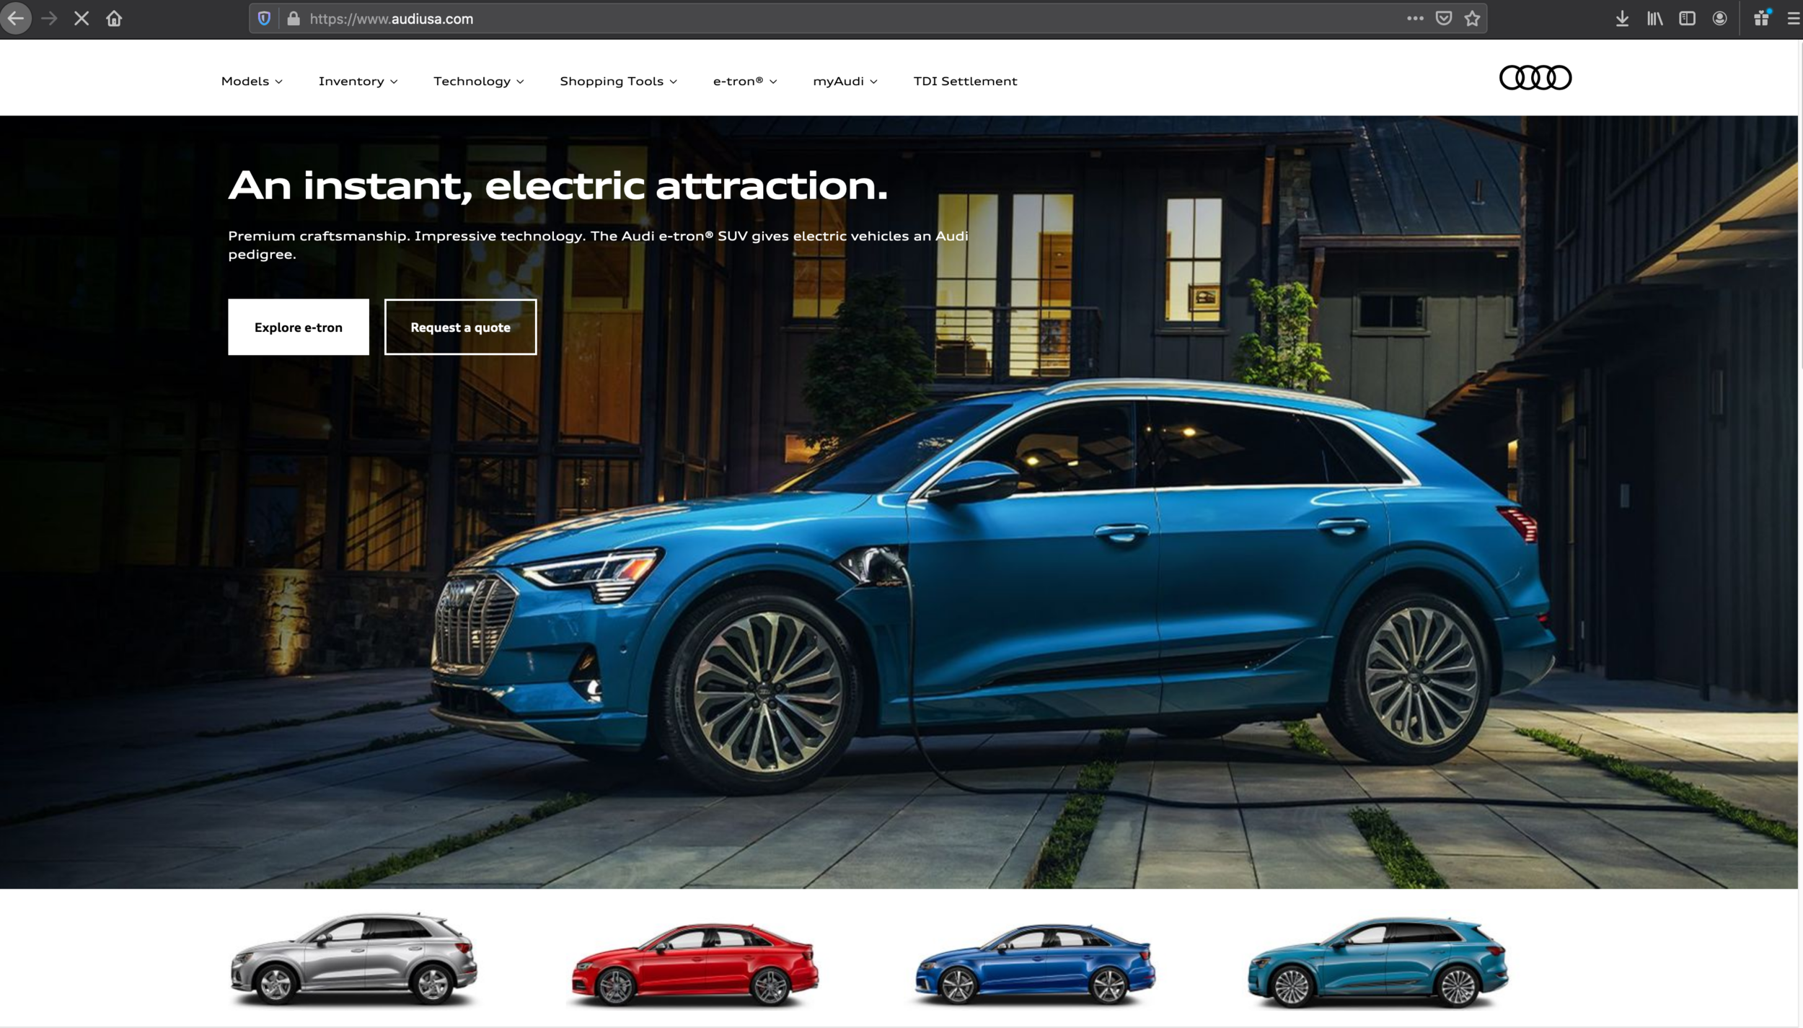
Task: Navigate back with the back arrow
Action: click(x=17, y=18)
